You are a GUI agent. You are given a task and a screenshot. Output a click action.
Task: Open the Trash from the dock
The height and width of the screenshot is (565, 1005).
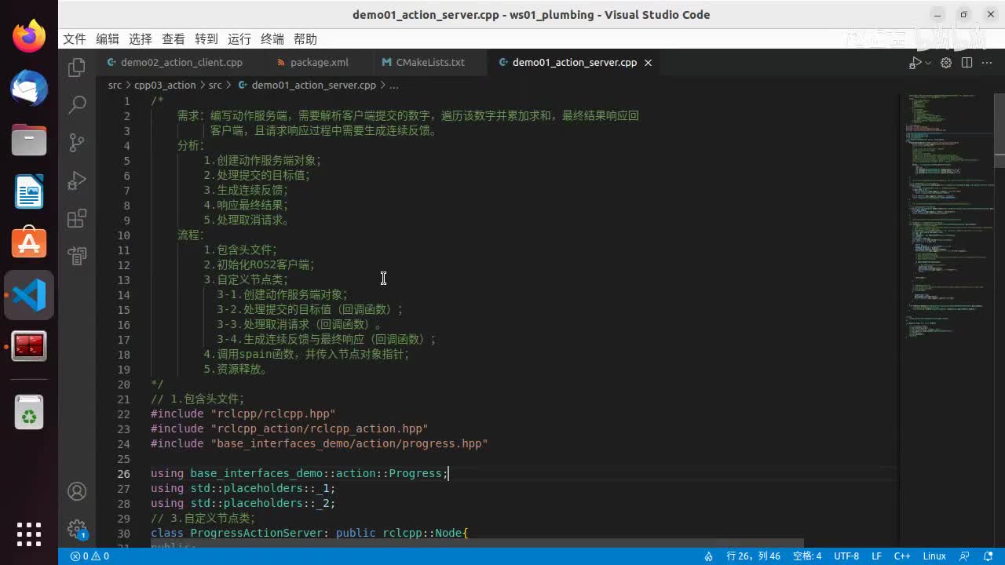click(29, 412)
